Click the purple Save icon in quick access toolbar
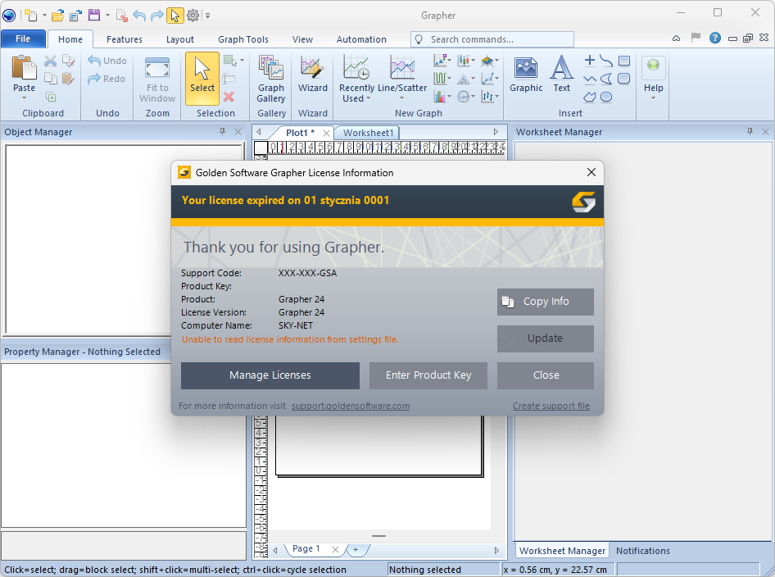Image resolution: width=775 pixels, height=577 pixels. click(x=94, y=16)
